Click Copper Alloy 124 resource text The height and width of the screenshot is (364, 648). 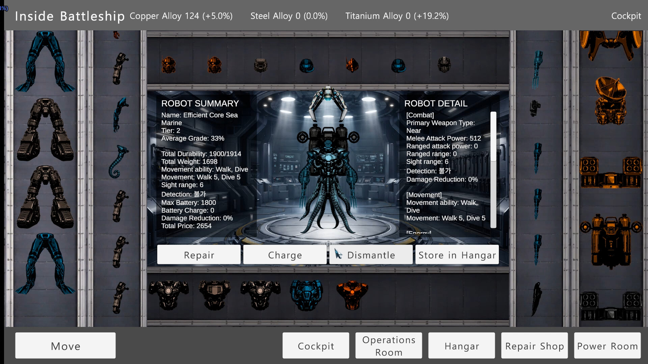tap(181, 16)
